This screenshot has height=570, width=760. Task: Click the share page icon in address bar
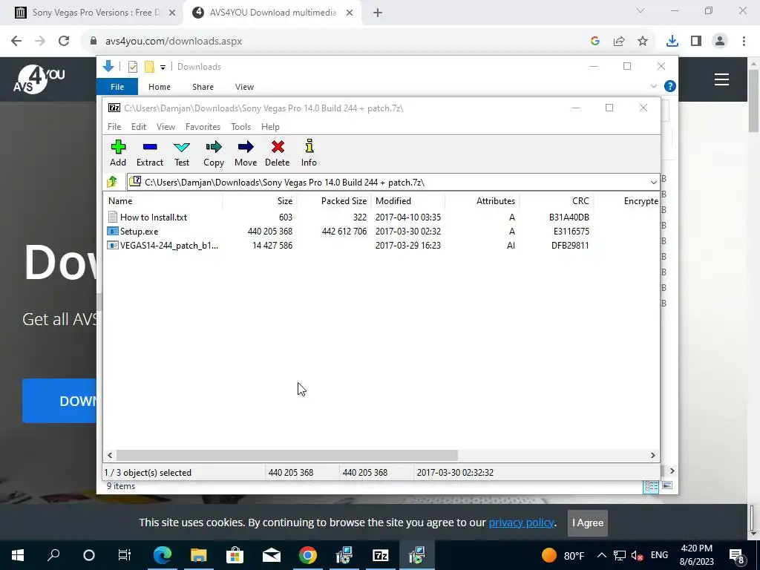(x=619, y=42)
